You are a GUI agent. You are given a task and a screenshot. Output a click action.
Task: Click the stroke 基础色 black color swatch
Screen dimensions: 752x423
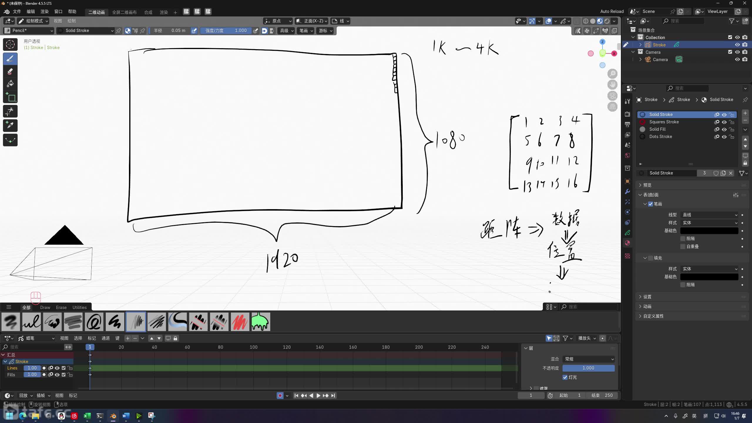pos(709,231)
